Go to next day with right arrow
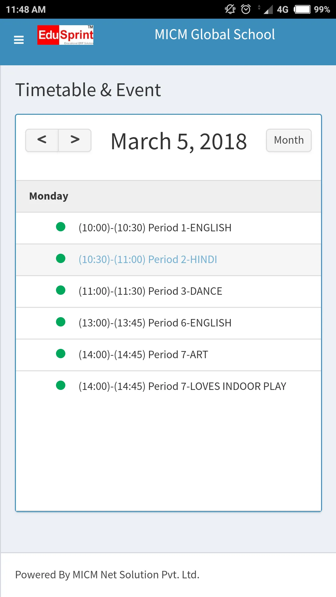This screenshot has width=336, height=597. pos(75,140)
